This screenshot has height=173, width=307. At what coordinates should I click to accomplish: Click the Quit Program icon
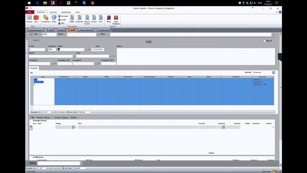click(x=116, y=20)
